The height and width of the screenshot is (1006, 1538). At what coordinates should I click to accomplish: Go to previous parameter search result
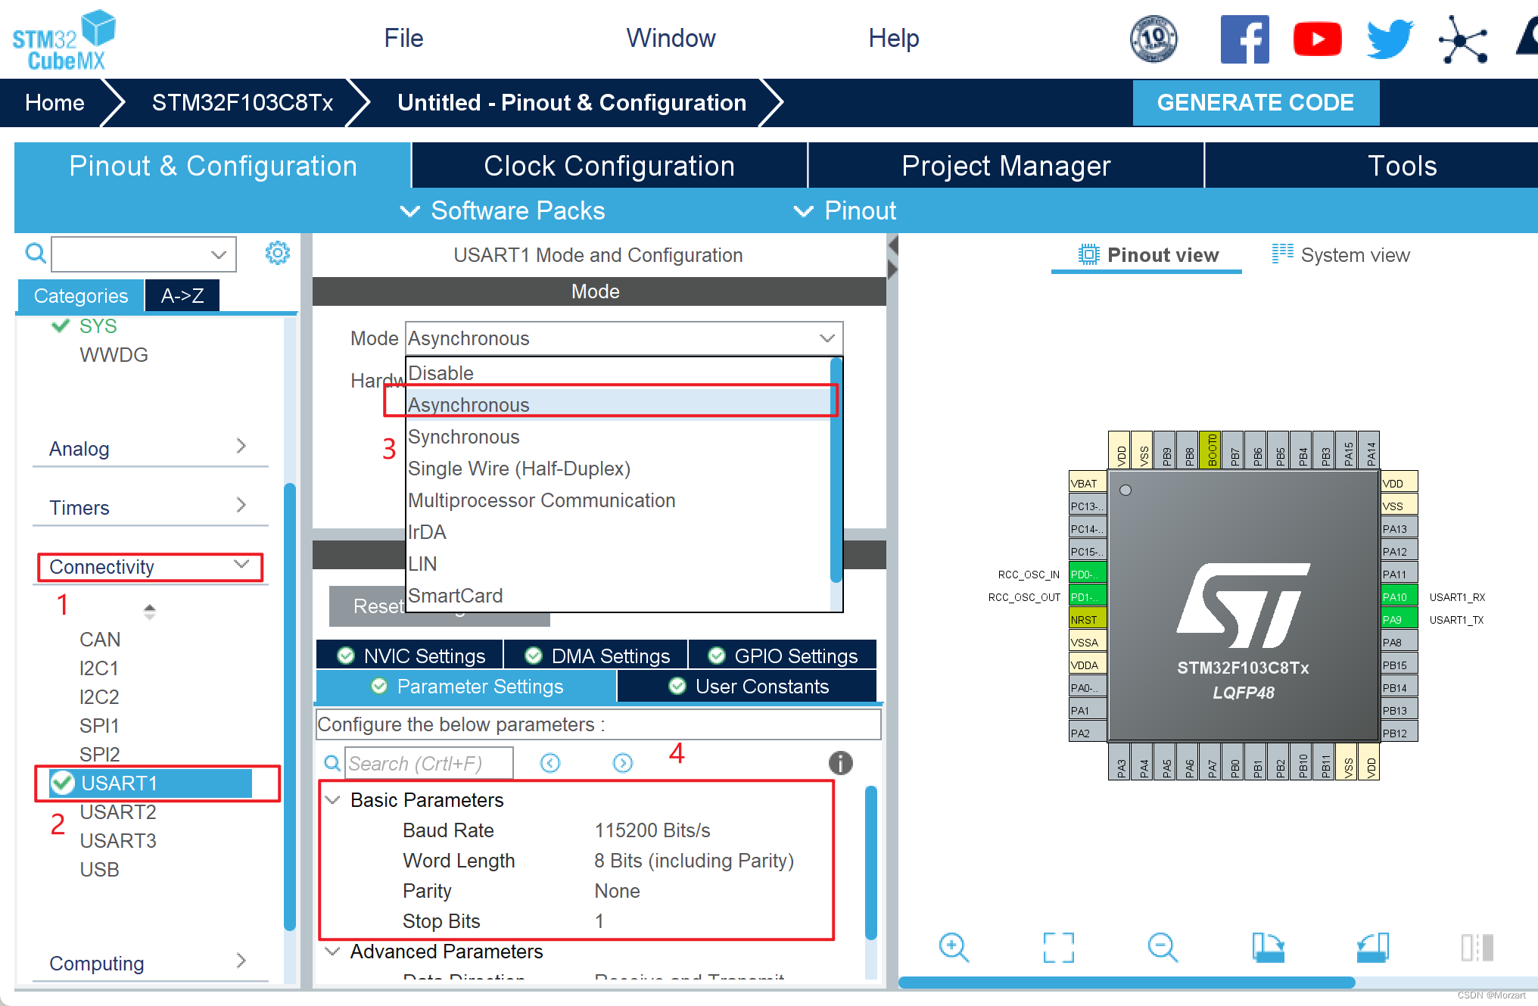coord(550,763)
